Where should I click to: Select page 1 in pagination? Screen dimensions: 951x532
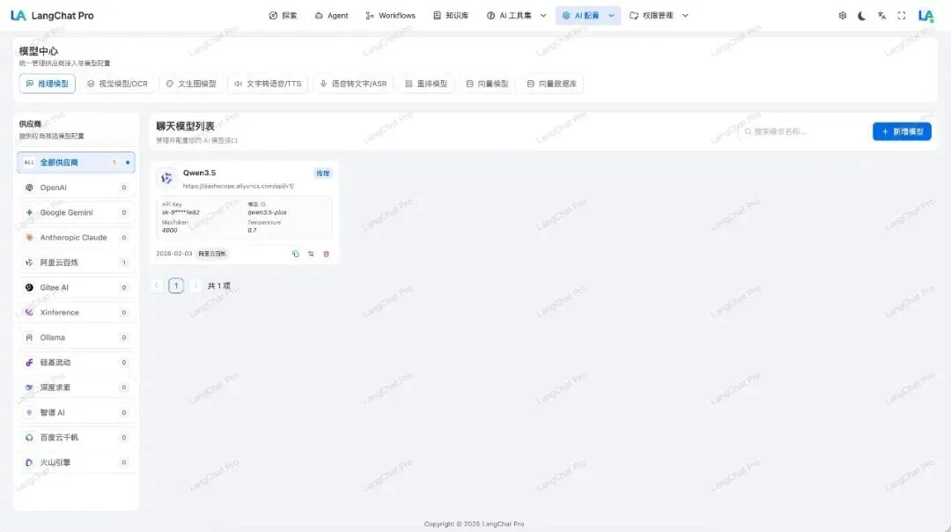pyautogui.click(x=176, y=285)
